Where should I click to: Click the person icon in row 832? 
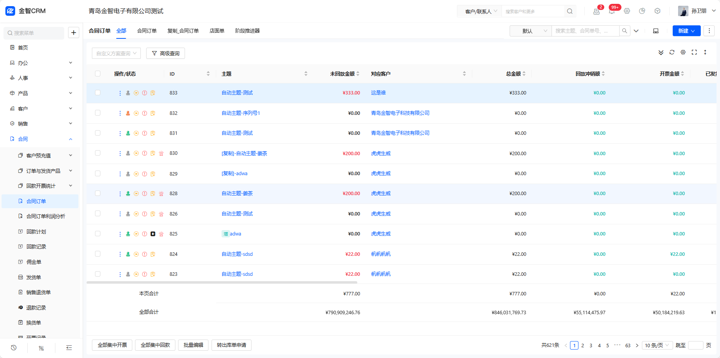[x=128, y=113]
